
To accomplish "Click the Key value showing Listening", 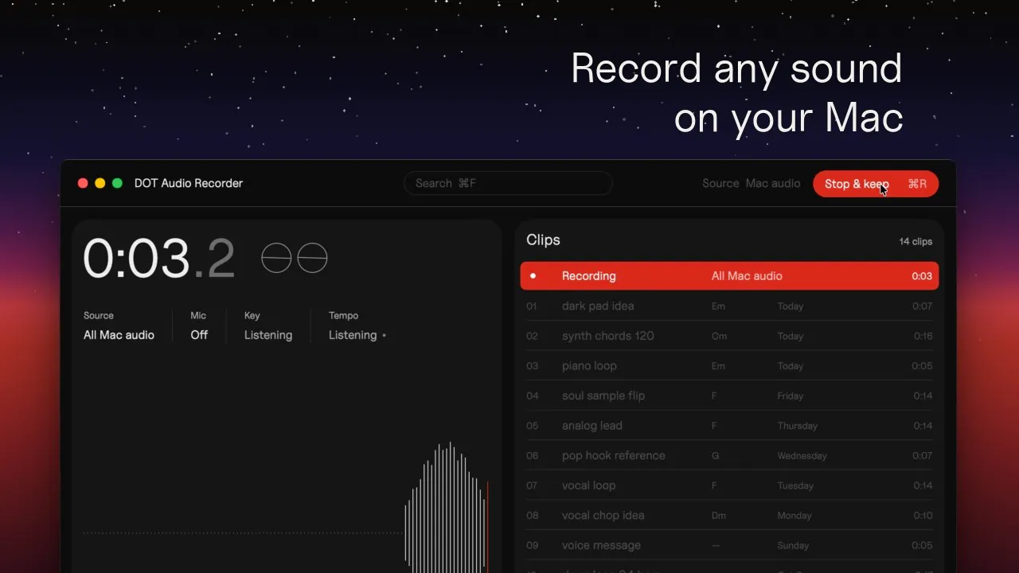I will pyautogui.click(x=268, y=335).
